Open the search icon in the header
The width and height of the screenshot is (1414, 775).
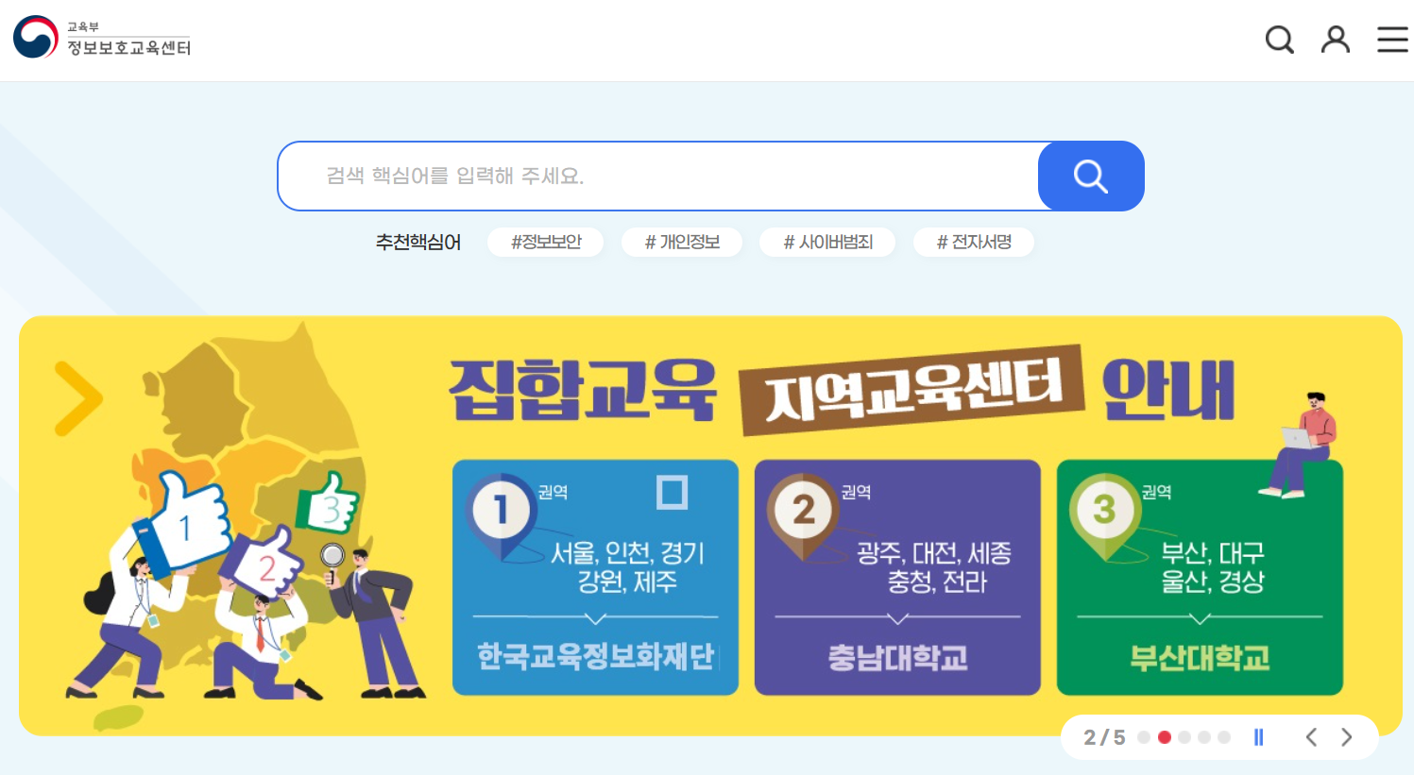[x=1280, y=40]
